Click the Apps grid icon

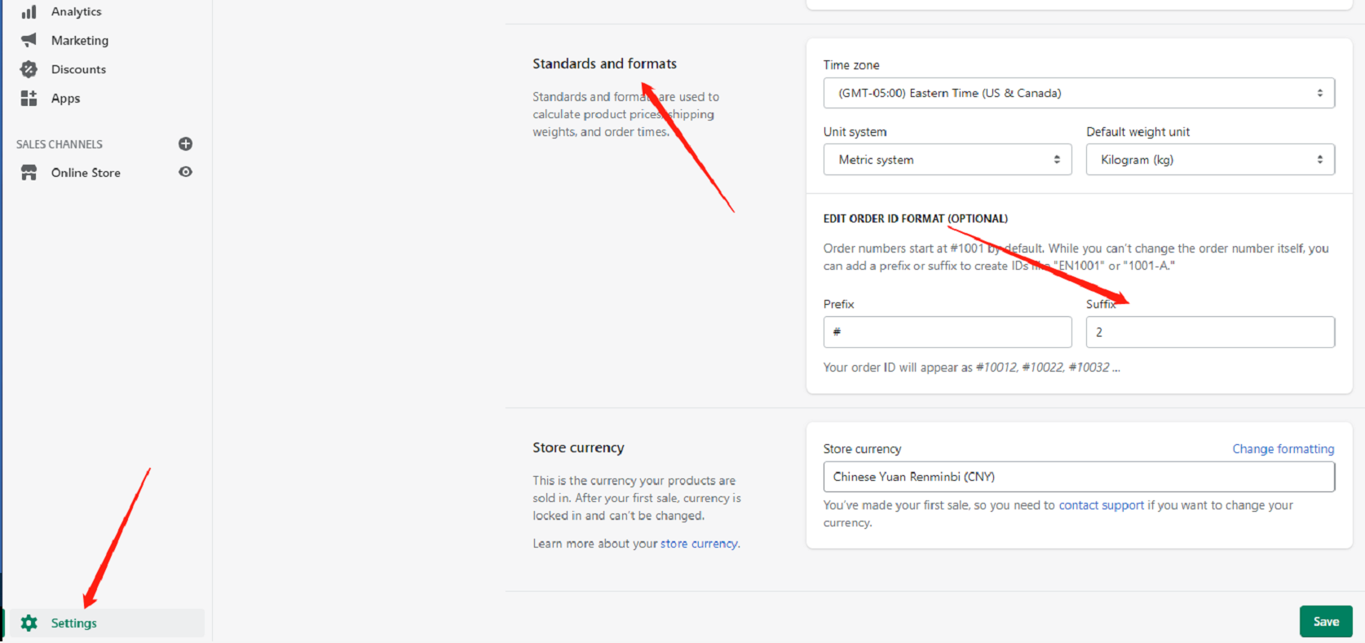29,99
